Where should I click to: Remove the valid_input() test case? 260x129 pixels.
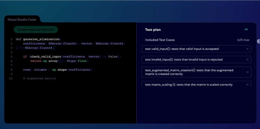pyautogui.click(x=247, y=49)
